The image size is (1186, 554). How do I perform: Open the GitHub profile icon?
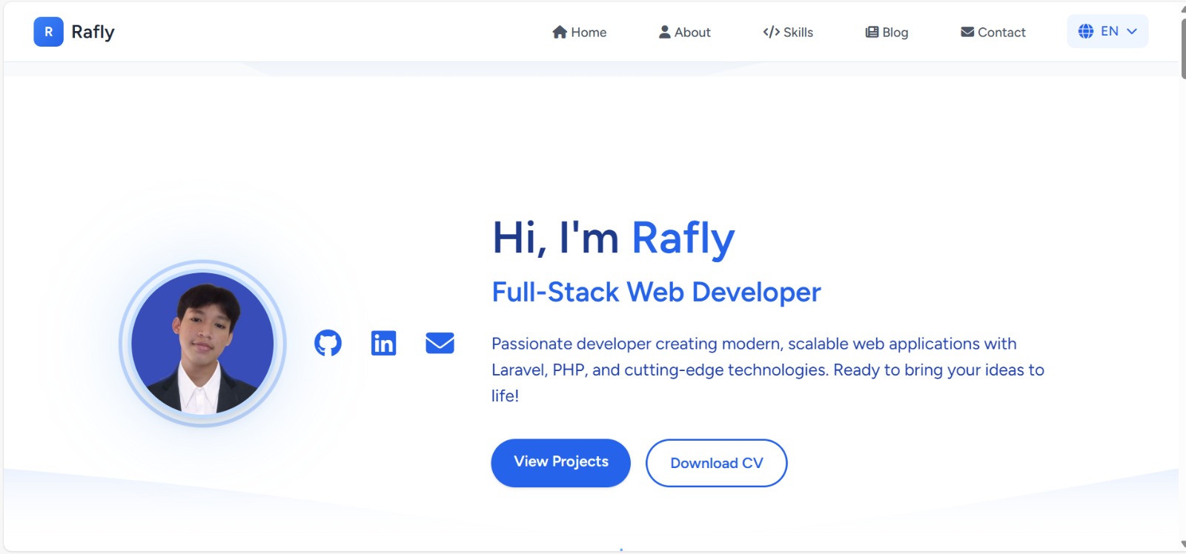[x=328, y=343]
